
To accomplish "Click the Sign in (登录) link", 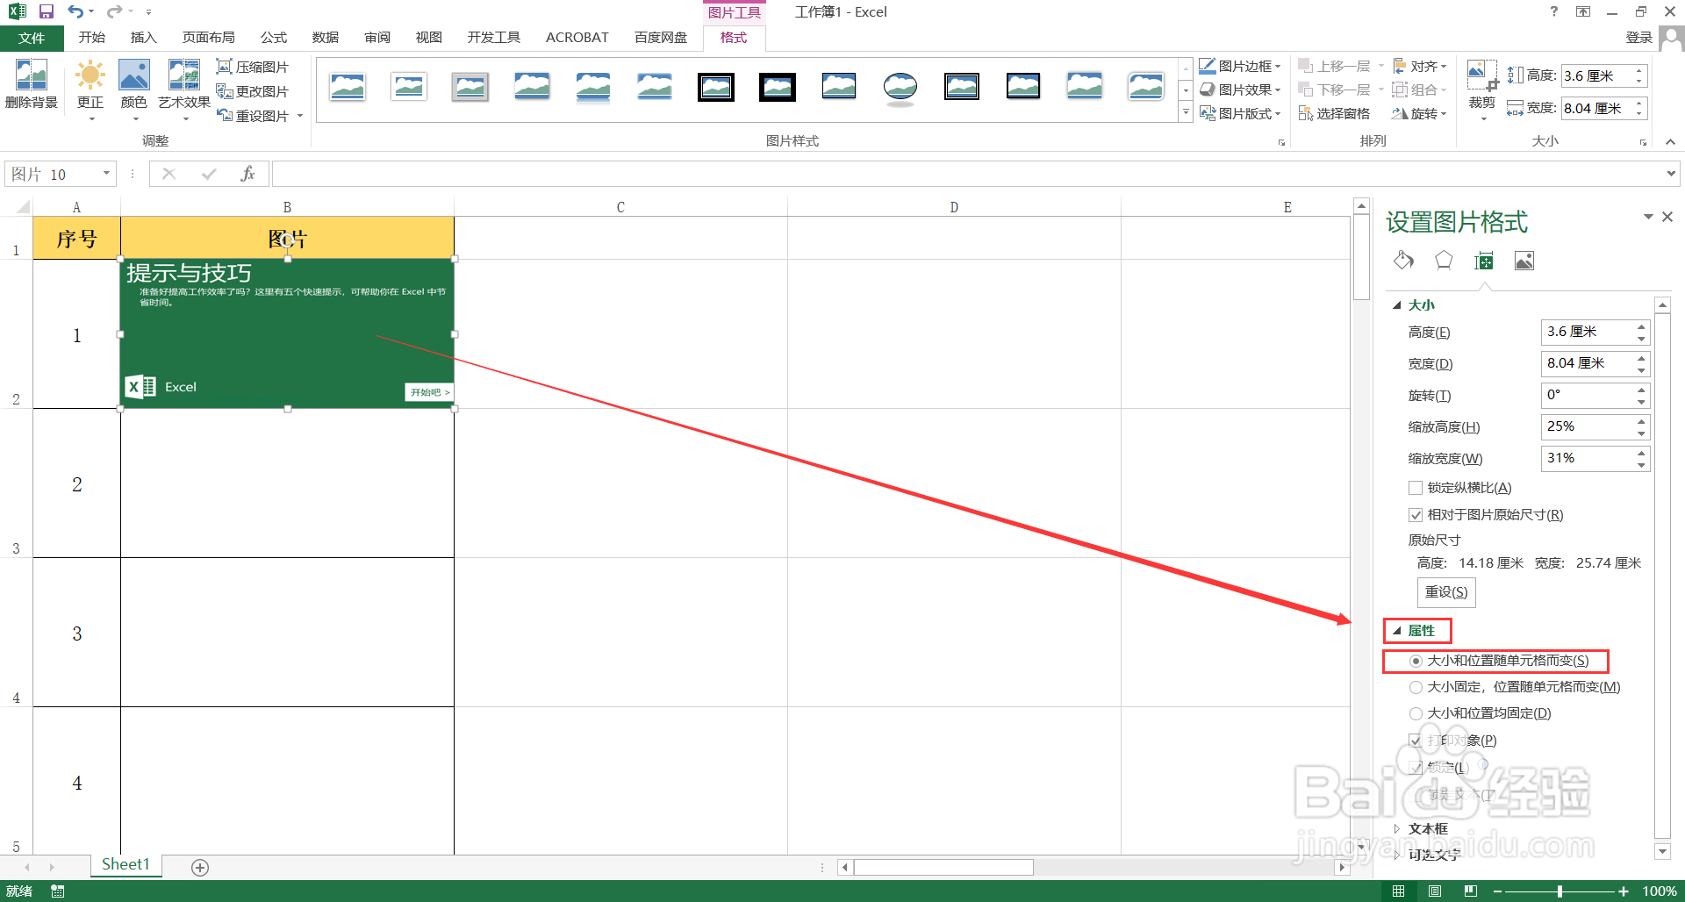I will [1639, 38].
